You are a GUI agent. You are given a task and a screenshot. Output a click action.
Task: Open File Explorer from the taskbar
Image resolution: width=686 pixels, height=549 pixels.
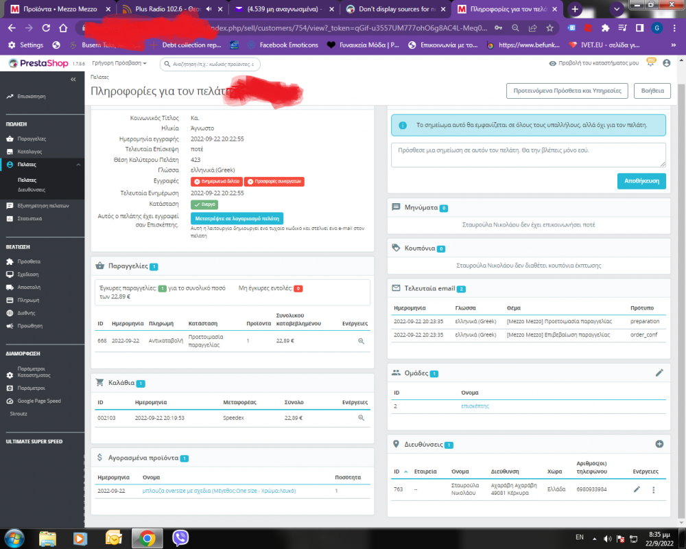coord(47,538)
